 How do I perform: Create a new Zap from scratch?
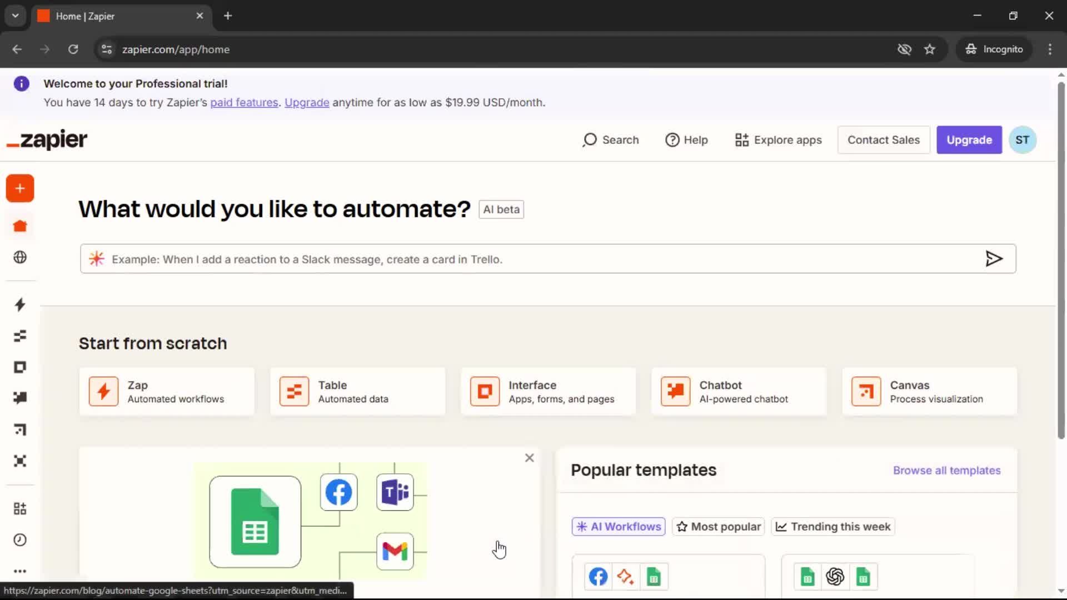click(167, 391)
